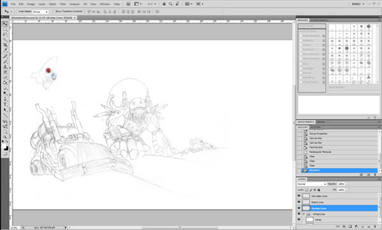
Task: Select the Crop tool
Action: (5, 45)
